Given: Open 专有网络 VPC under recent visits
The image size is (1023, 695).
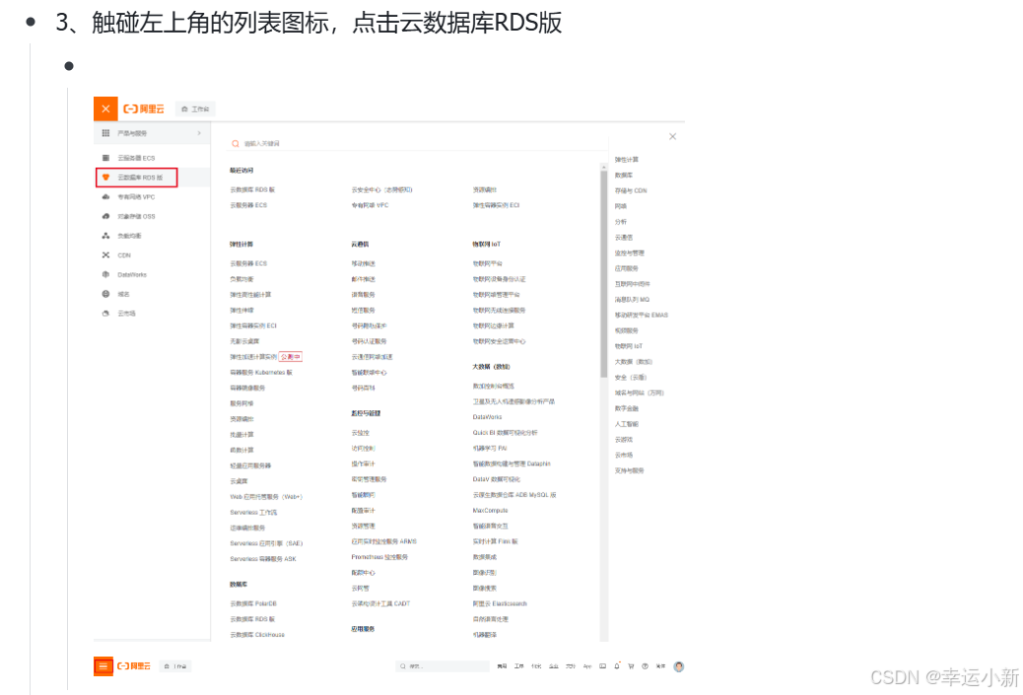Looking at the screenshot, I should pos(370,206).
